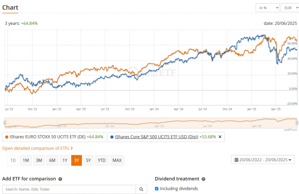
Task: Select the YTD time range
Action: (x=101, y=160)
